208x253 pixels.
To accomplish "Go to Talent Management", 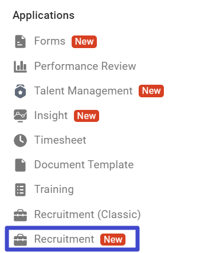I will click(x=83, y=91).
